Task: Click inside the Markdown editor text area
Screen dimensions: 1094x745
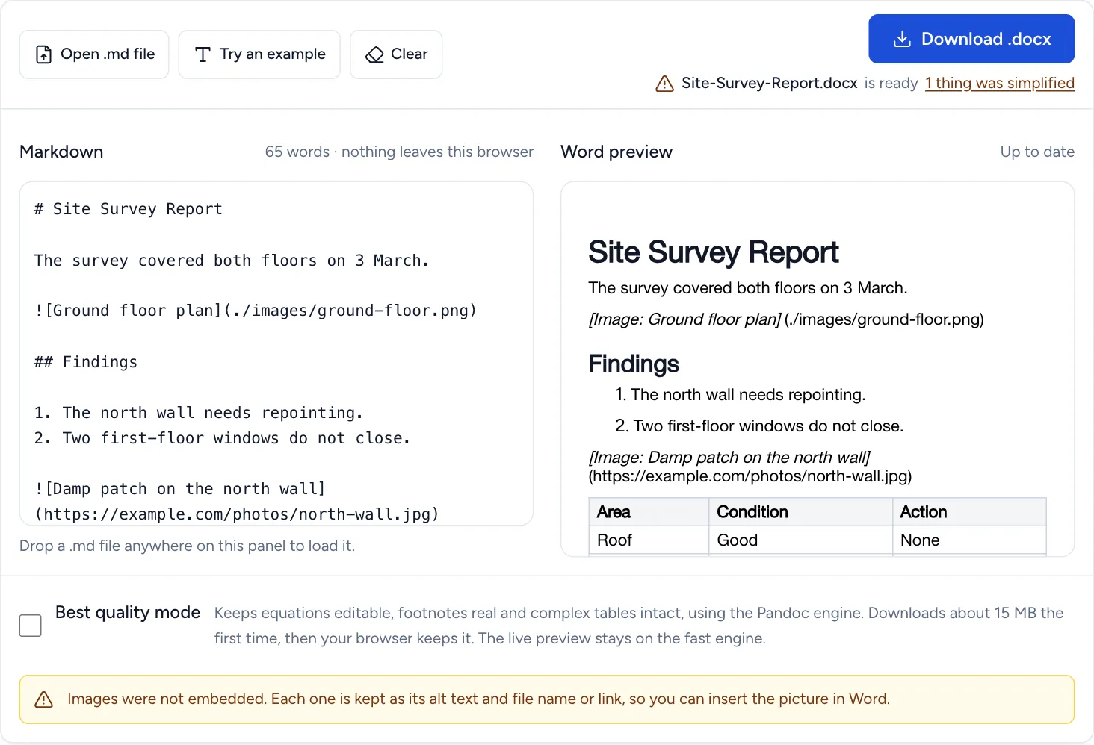Action: coord(276,353)
